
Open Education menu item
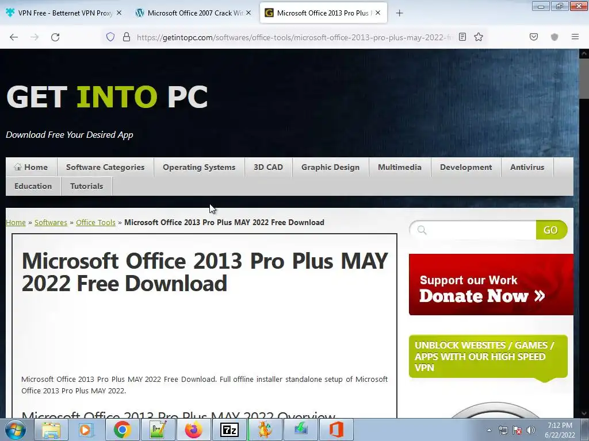[33, 186]
